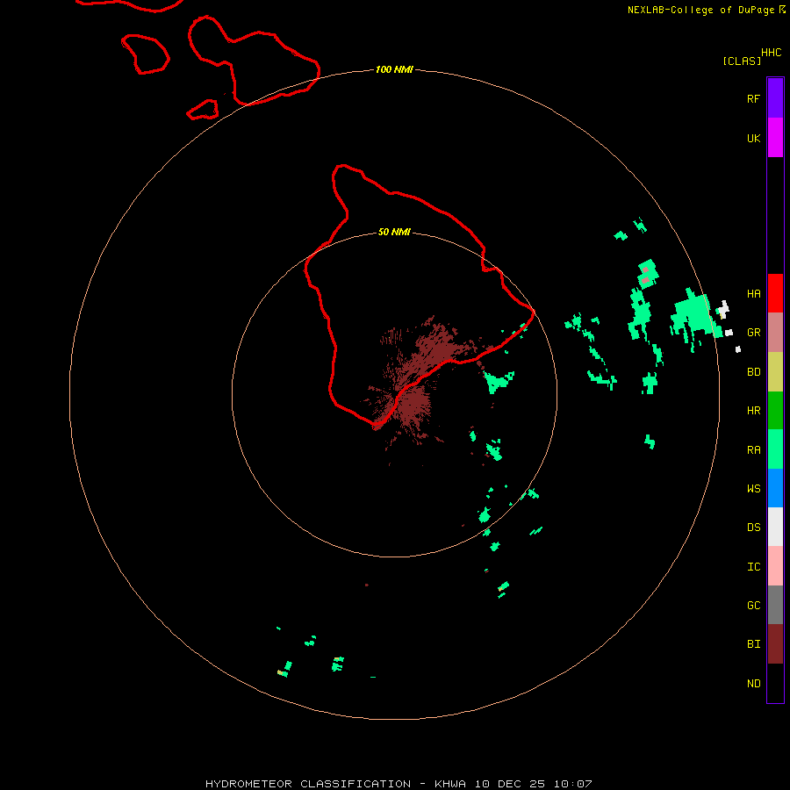This screenshot has width=790, height=790.
Task: Click the RF purple legend swatch
Action: point(775,98)
